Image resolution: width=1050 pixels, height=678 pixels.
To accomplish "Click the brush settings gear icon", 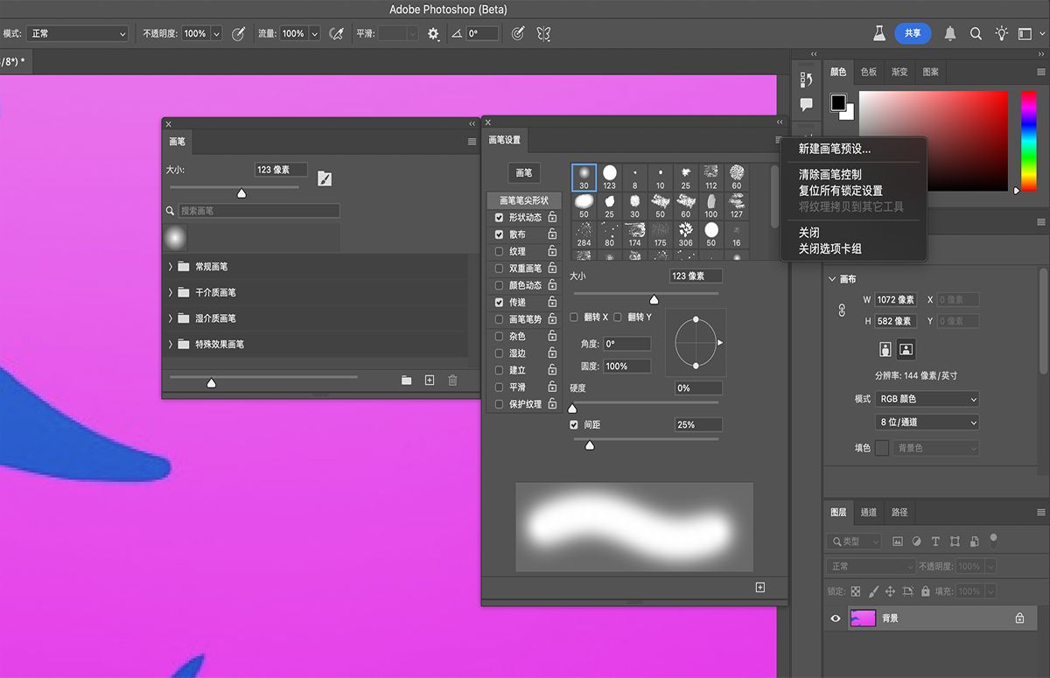I will click(432, 32).
